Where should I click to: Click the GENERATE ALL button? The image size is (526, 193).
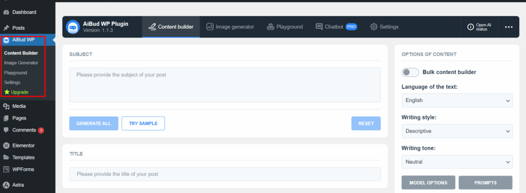[93, 123]
